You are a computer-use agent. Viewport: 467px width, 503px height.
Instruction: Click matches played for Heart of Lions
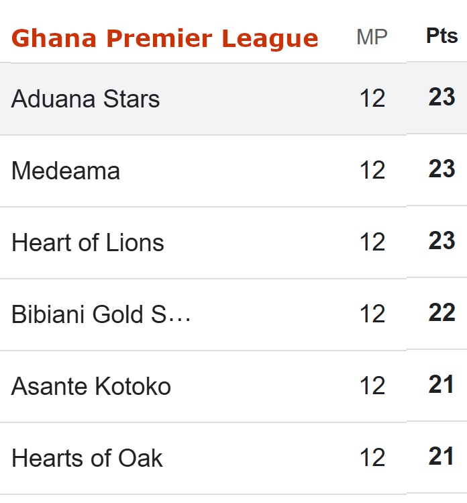point(372,242)
